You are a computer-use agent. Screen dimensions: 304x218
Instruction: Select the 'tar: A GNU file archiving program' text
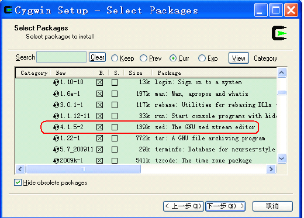pos(210,139)
